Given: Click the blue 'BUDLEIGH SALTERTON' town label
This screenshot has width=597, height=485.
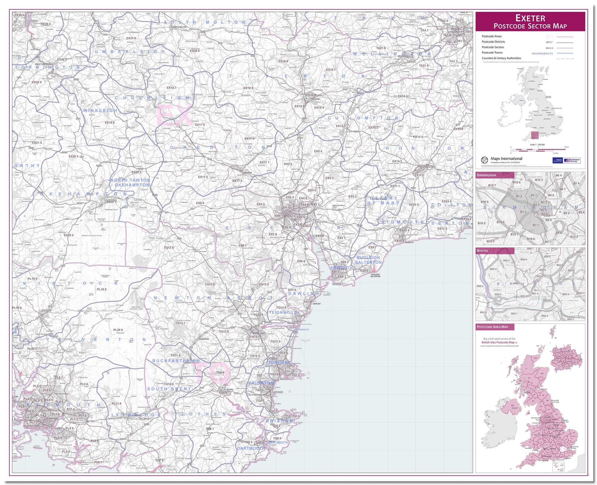Looking at the screenshot, I should point(368,260).
